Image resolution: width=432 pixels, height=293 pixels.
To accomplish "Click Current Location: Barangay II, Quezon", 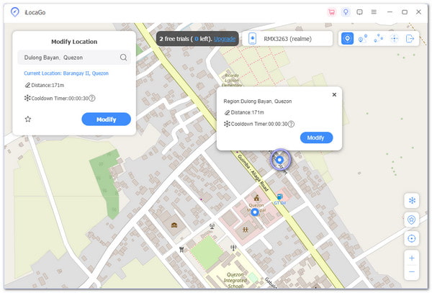I will pos(66,73).
